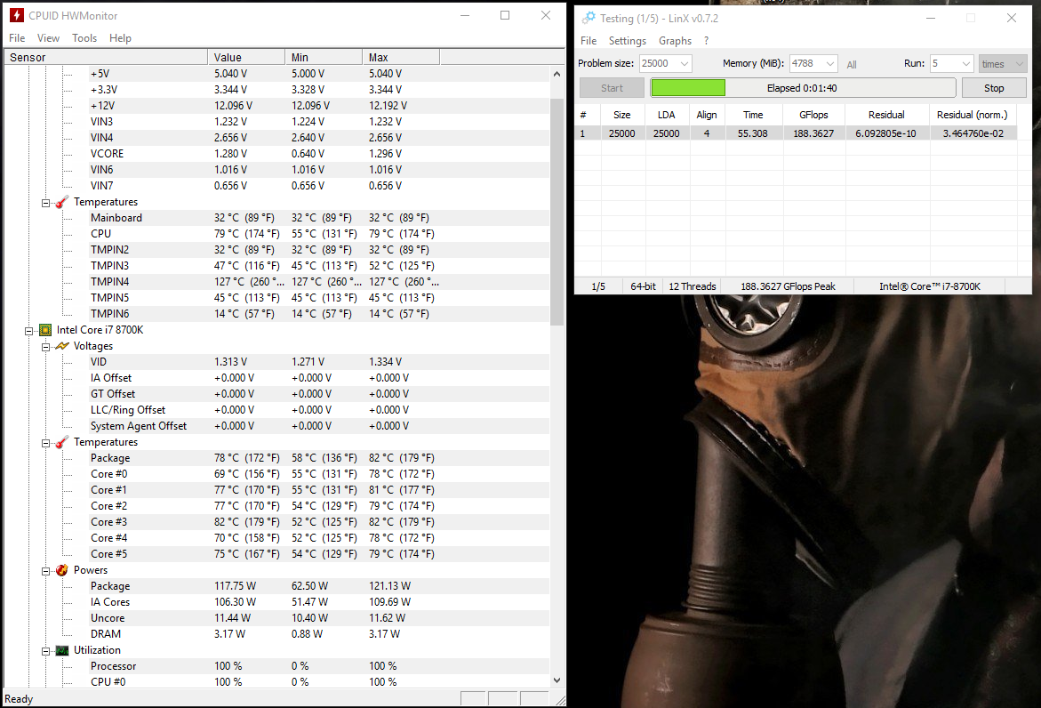The image size is (1041, 708).
Task: Click the CPUID HWMonitor lightning app icon
Action: click(17, 15)
